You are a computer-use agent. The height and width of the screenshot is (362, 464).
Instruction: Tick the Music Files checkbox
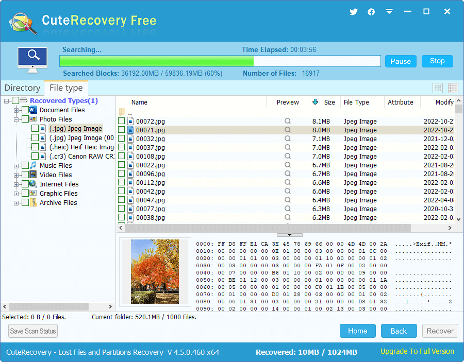pos(25,165)
